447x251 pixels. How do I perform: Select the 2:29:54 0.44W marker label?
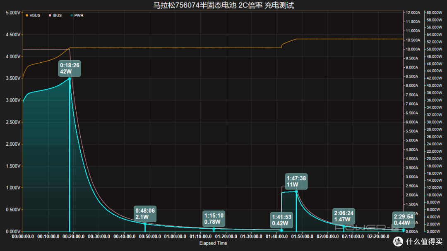pos(404,220)
